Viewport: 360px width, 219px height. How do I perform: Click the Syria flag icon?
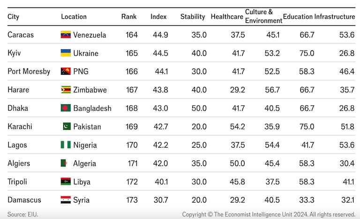66,200
